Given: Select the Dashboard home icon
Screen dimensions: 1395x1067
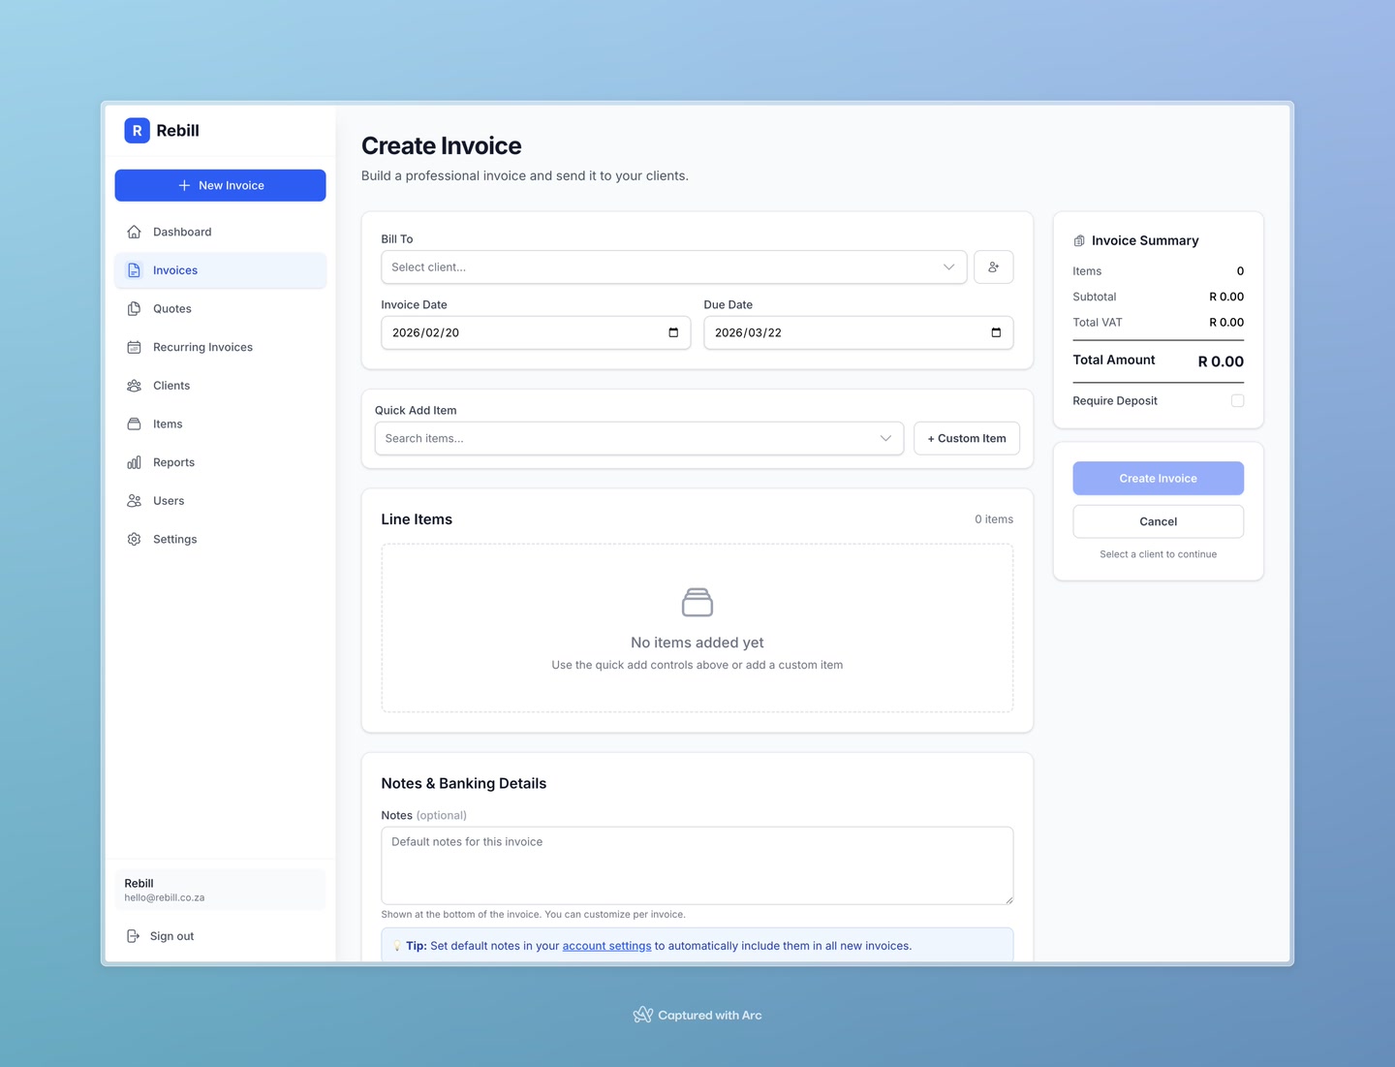Looking at the screenshot, I should pyautogui.click(x=134, y=232).
